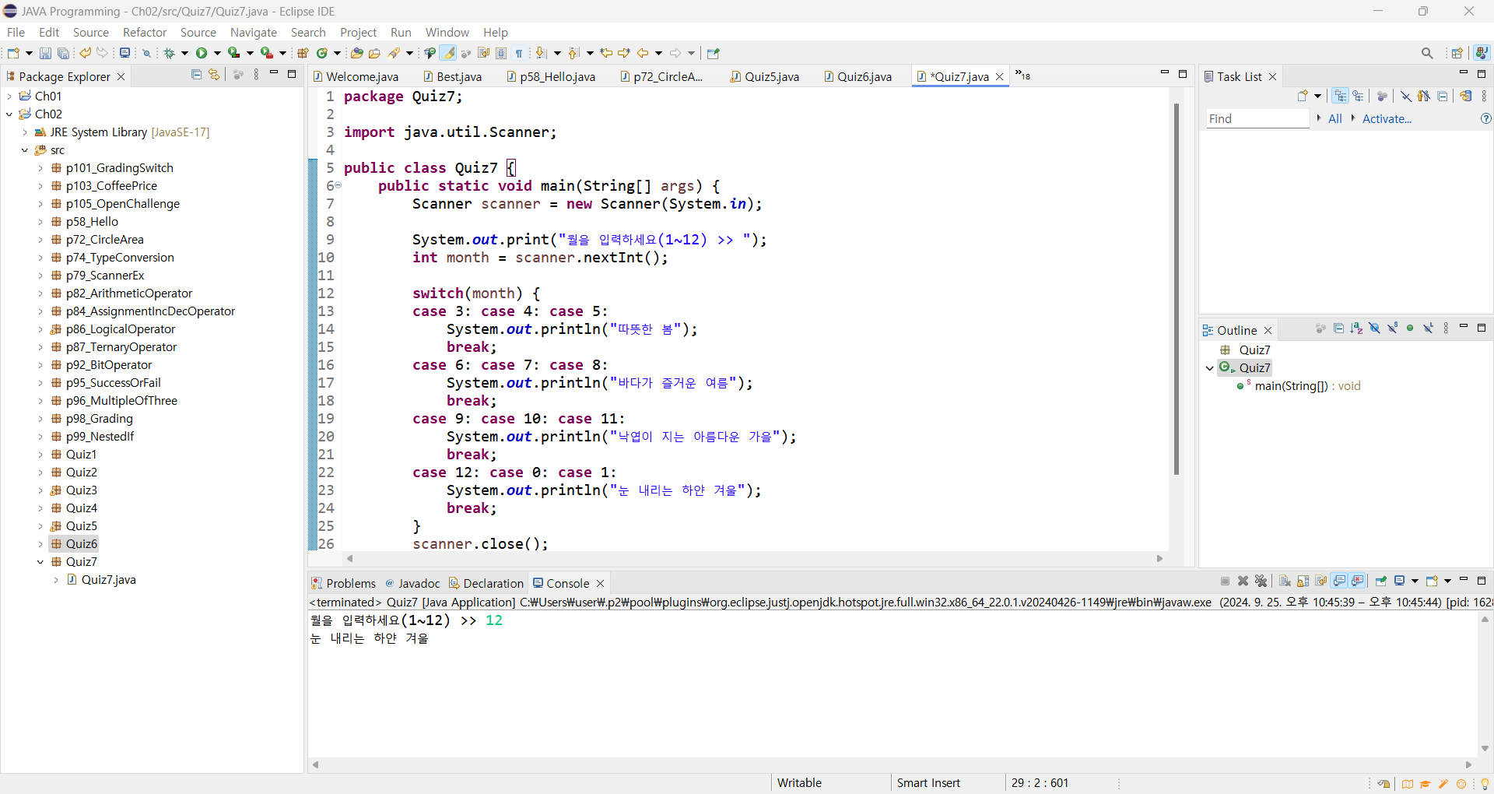Switch to Welcome.java editor tab
Screen dimensions: 1494x794
(x=356, y=76)
